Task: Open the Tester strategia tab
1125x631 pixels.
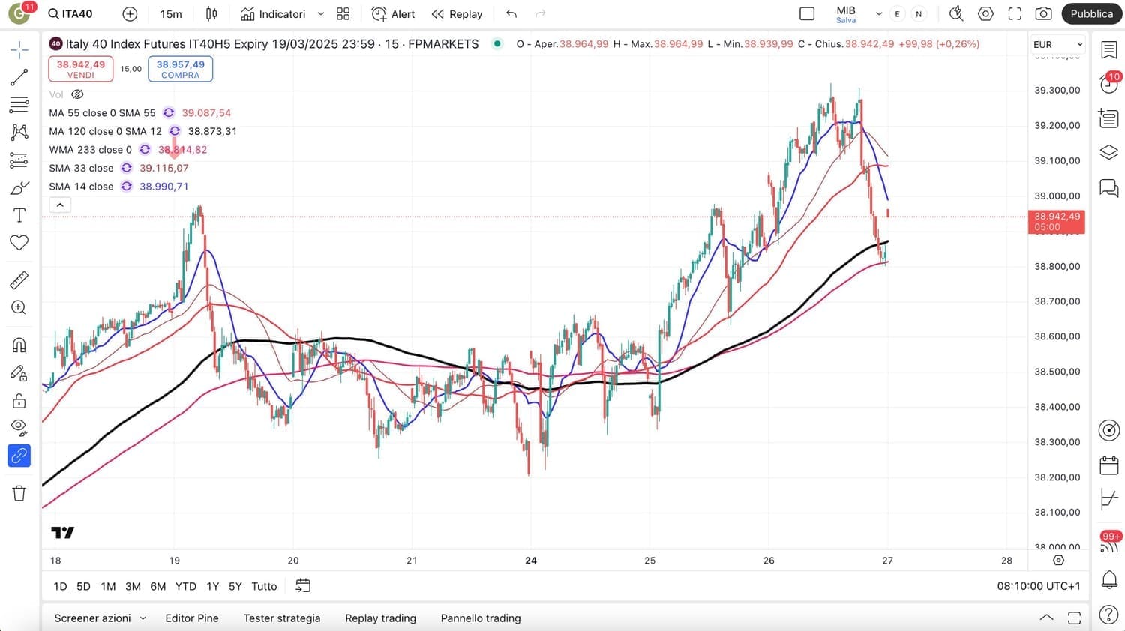Action: [282, 618]
